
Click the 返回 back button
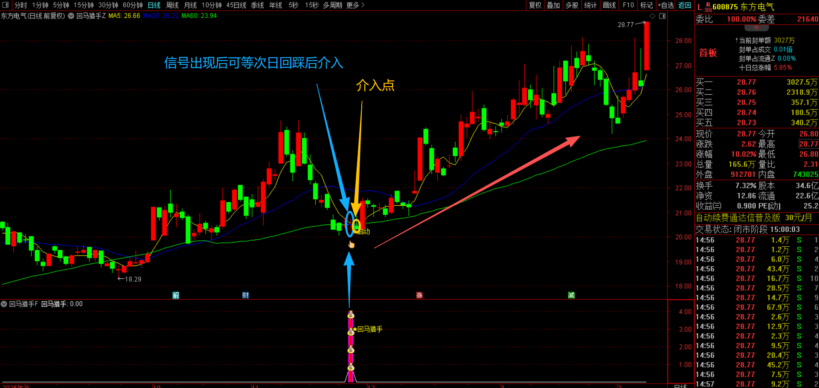pos(685,5)
